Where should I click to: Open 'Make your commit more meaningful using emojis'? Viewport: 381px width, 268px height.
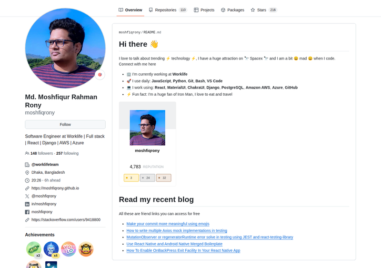168,224
